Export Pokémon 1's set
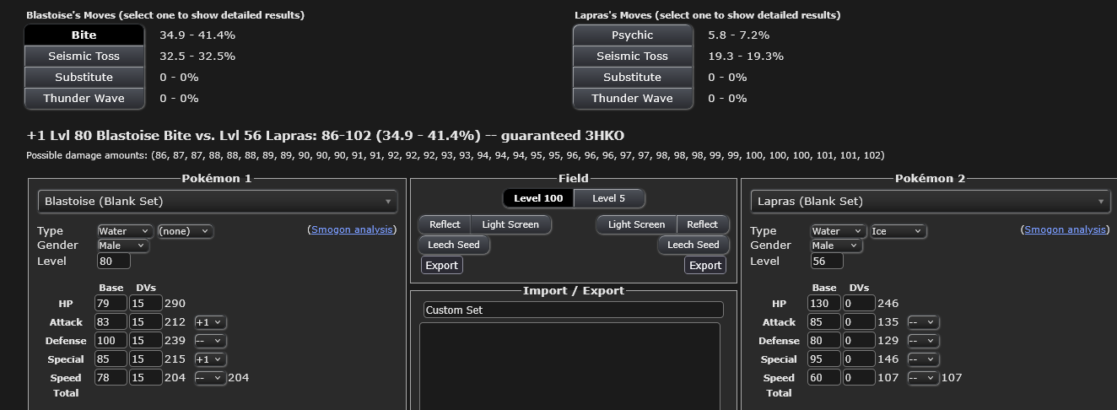 pos(441,265)
